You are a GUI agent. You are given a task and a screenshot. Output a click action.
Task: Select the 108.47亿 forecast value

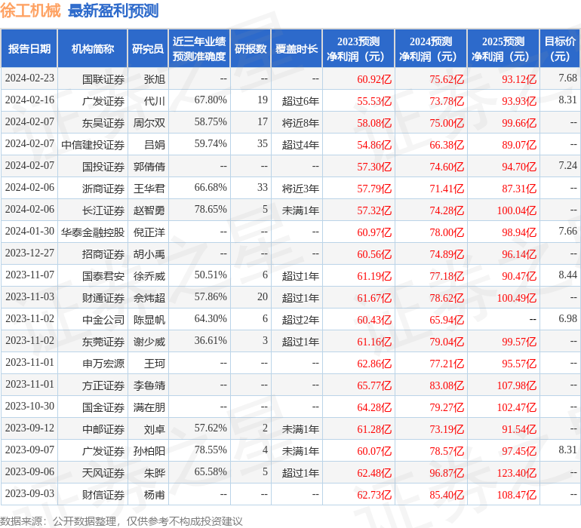pos(517,495)
